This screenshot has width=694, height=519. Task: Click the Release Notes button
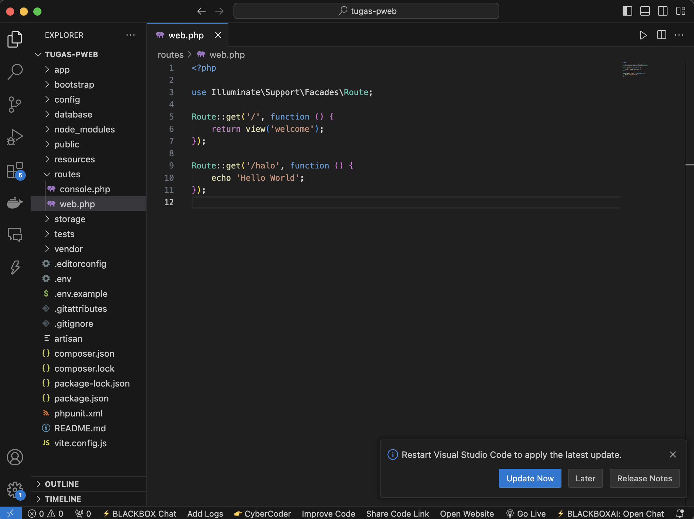point(644,478)
